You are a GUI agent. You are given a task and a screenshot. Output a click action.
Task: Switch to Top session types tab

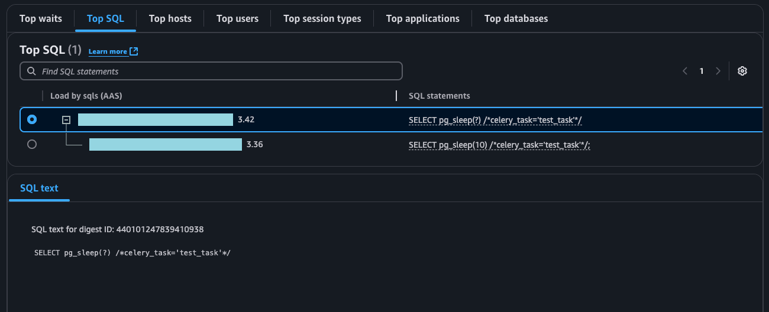click(322, 18)
